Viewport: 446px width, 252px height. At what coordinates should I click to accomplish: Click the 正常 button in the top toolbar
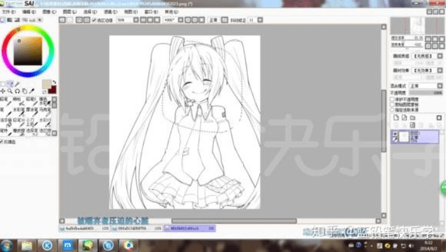pyautogui.click(x=213, y=20)
